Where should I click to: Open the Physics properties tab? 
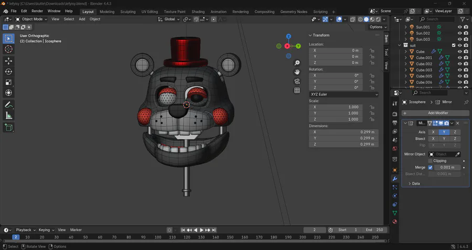[395, 196]
